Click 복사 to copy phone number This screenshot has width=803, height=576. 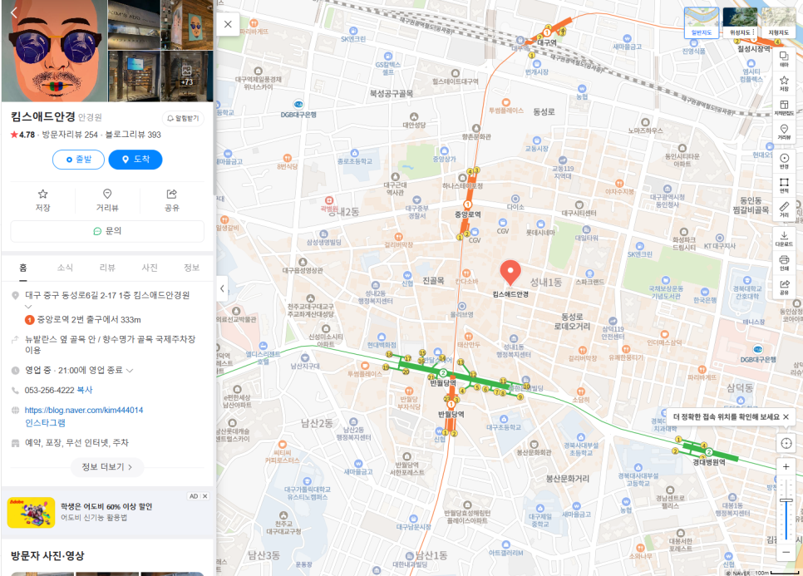pos(85,390)
